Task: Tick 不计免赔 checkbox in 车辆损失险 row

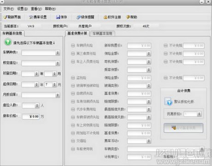Action: 165,46
